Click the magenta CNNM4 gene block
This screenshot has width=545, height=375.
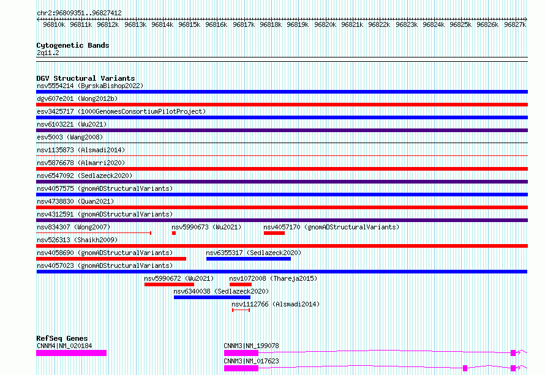71,353
